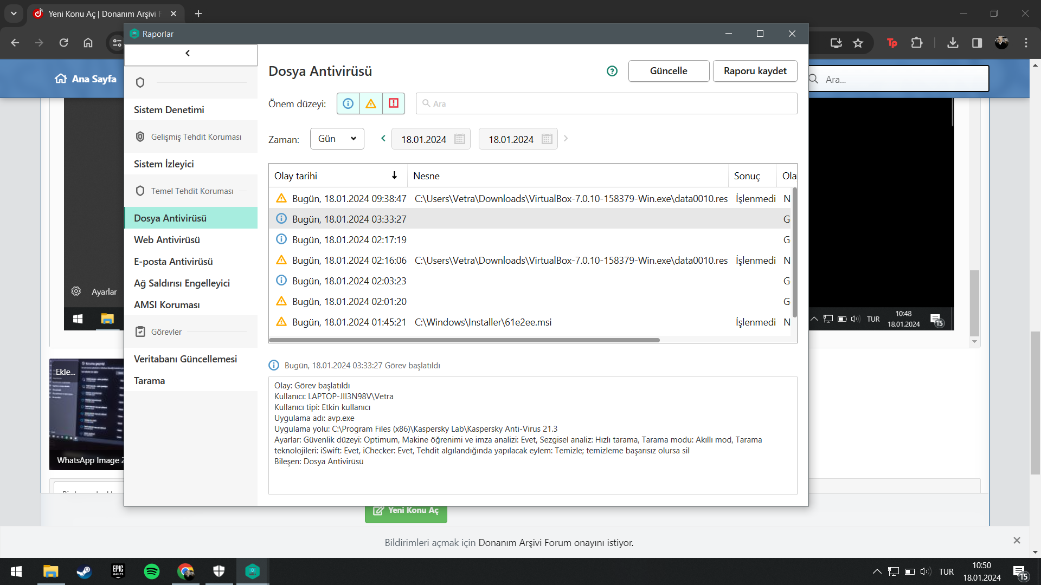Go to previous date with left arrow
Screen dimensions: 1041x585
coord(383,139)
